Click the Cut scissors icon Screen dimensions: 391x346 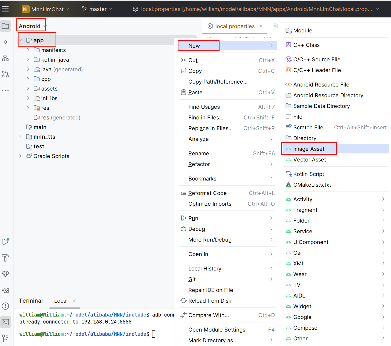click(184, 60)
